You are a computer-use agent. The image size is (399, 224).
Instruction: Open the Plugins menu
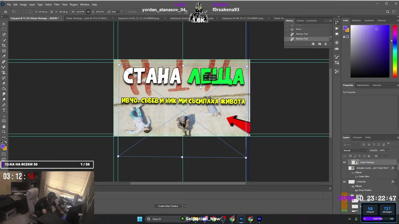74,5
